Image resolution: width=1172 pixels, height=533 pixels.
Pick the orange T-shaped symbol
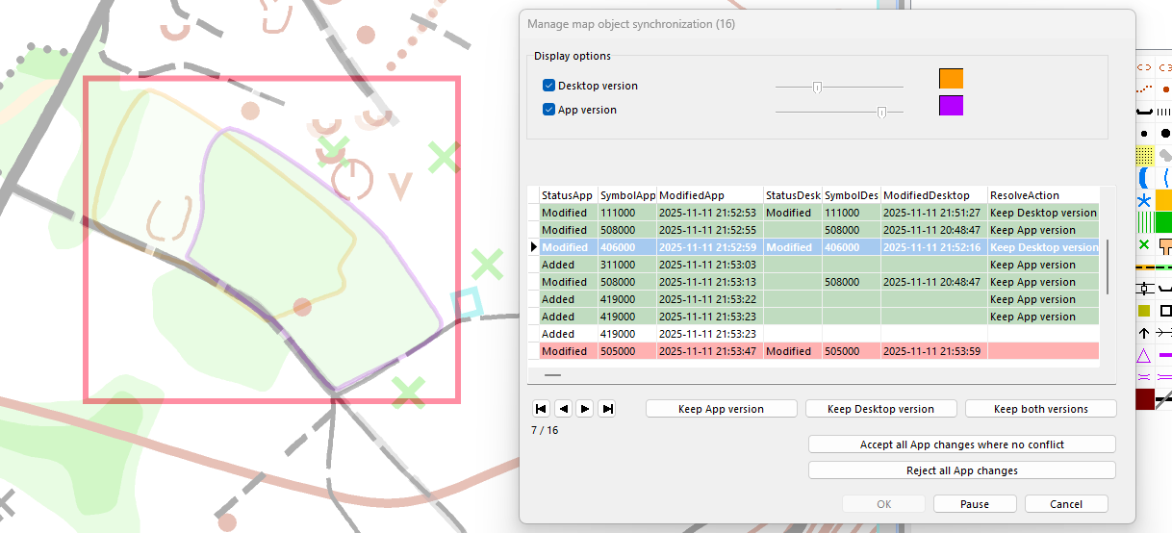(x=1165, y=244)
